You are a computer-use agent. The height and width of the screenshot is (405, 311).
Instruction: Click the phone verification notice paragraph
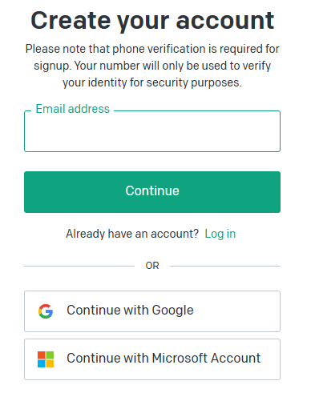point(152,66)
